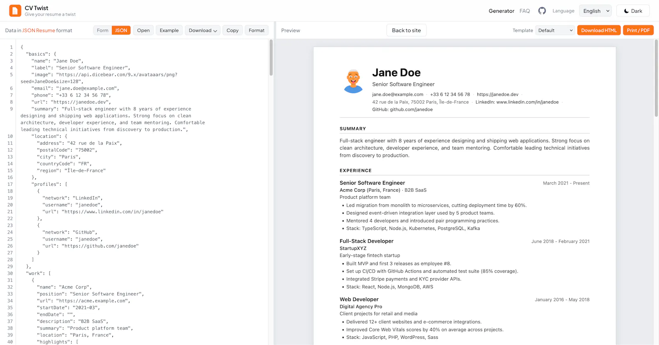Click Full-Stack Developer job title

[x=367, y=241]
